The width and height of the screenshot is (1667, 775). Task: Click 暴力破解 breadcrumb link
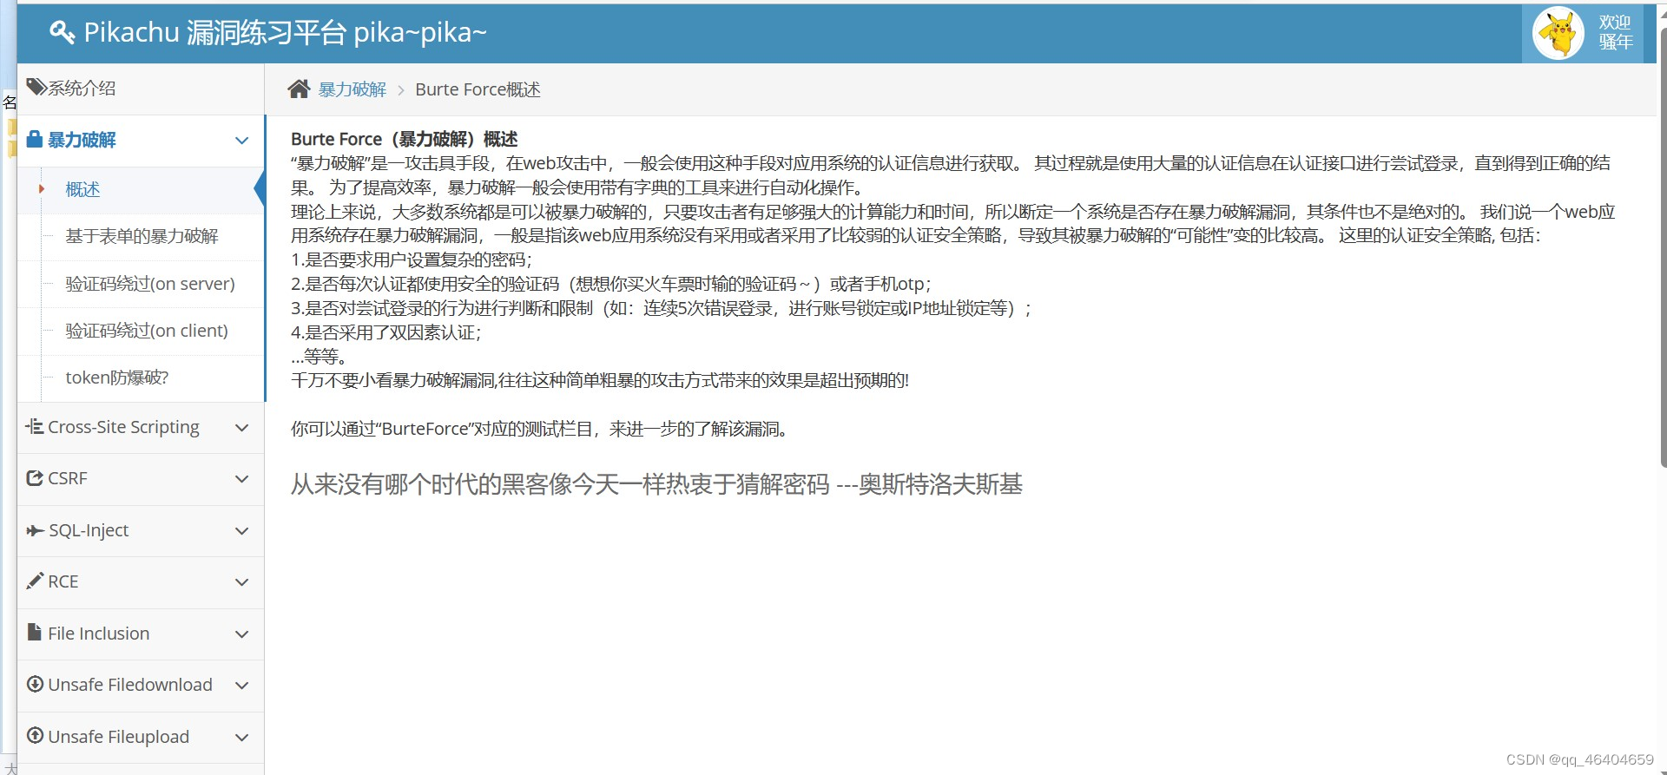click(353, 89)
